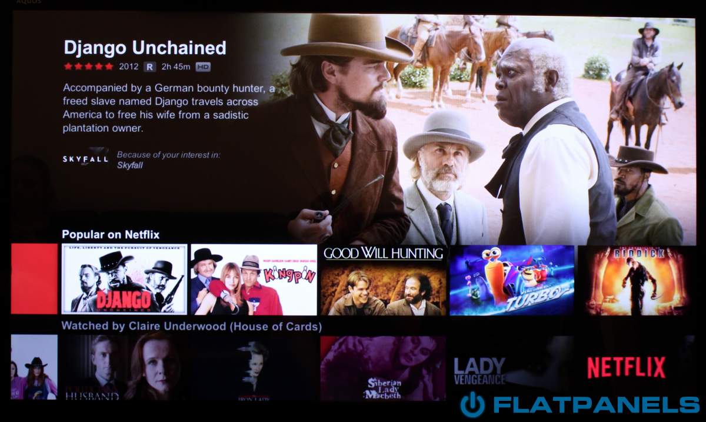Open the Skyfall recommendation link
This screenshot has height=422, width=706.
129,165
